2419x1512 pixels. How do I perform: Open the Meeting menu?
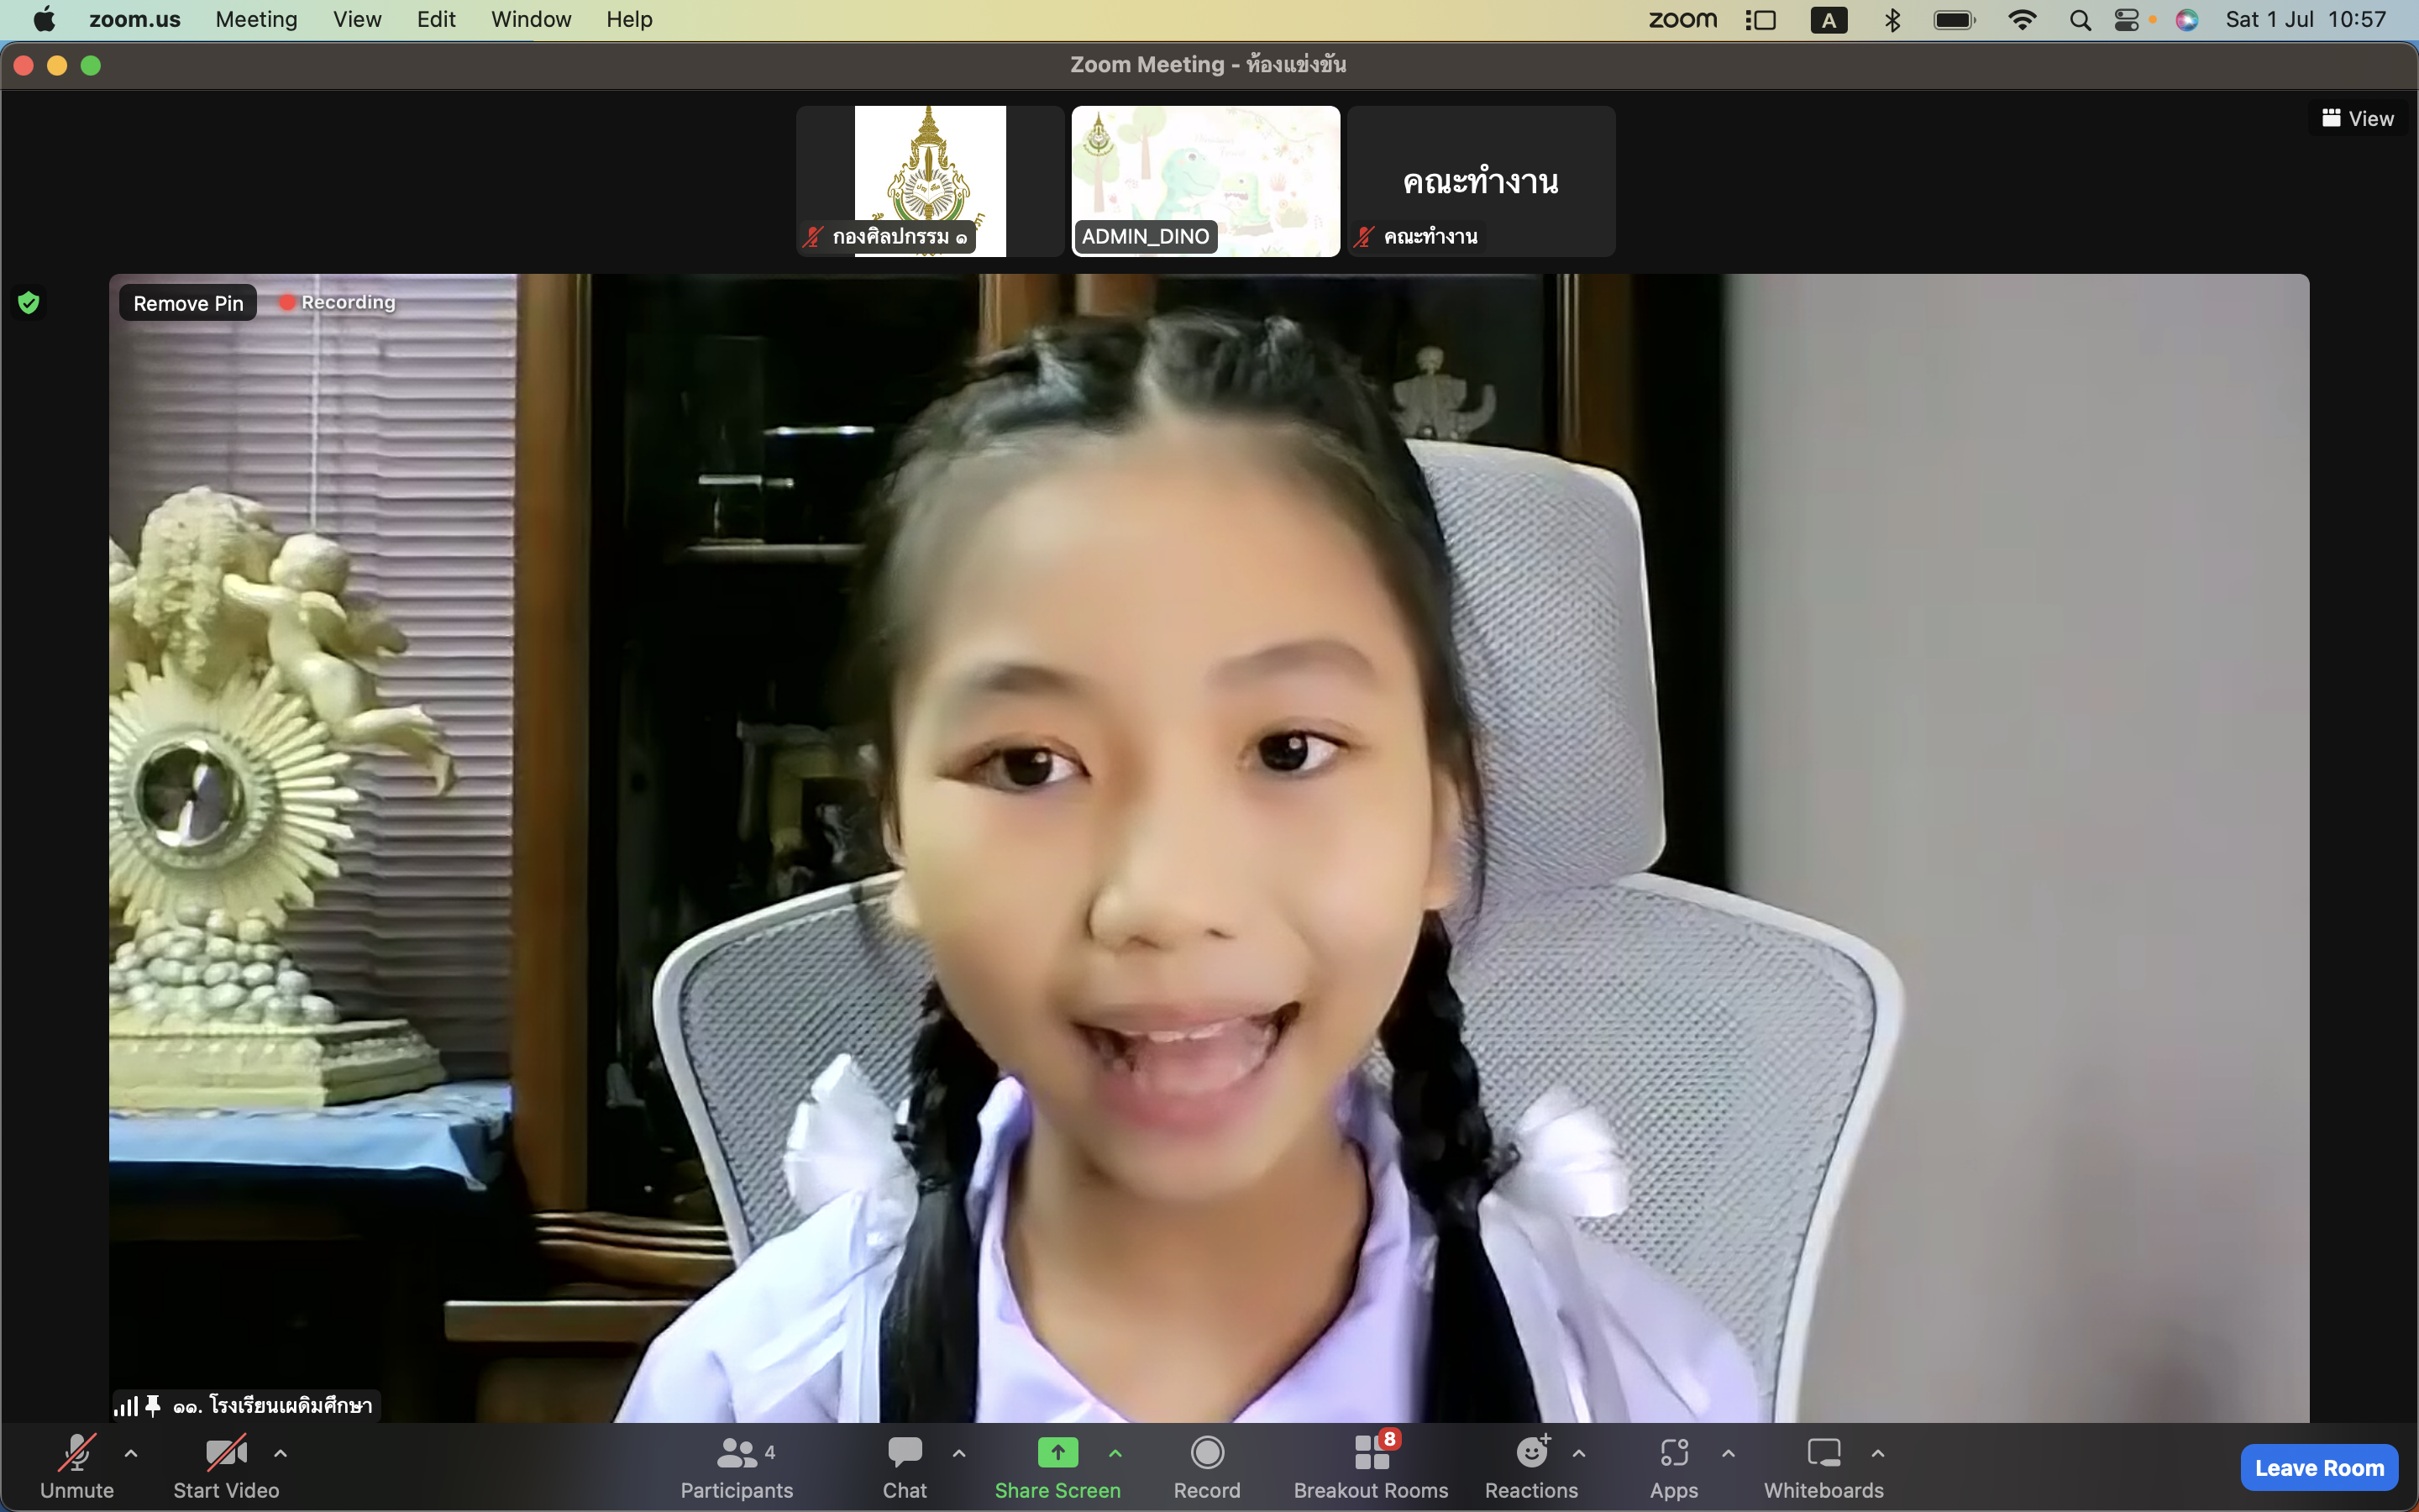click(x=256, y=19)
